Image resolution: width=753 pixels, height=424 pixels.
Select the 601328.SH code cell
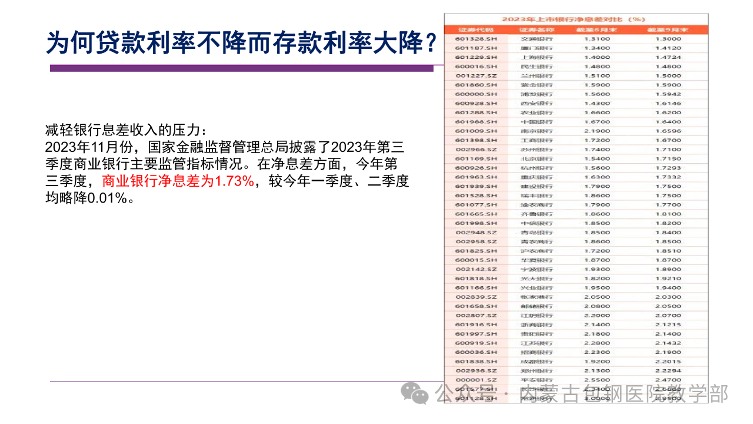pos(476,39)
